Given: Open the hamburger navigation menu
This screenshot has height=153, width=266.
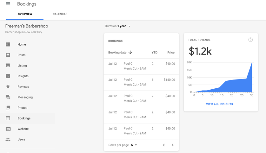Looking at the screenshot, I should pyautogui.click(x=8, y=4).
